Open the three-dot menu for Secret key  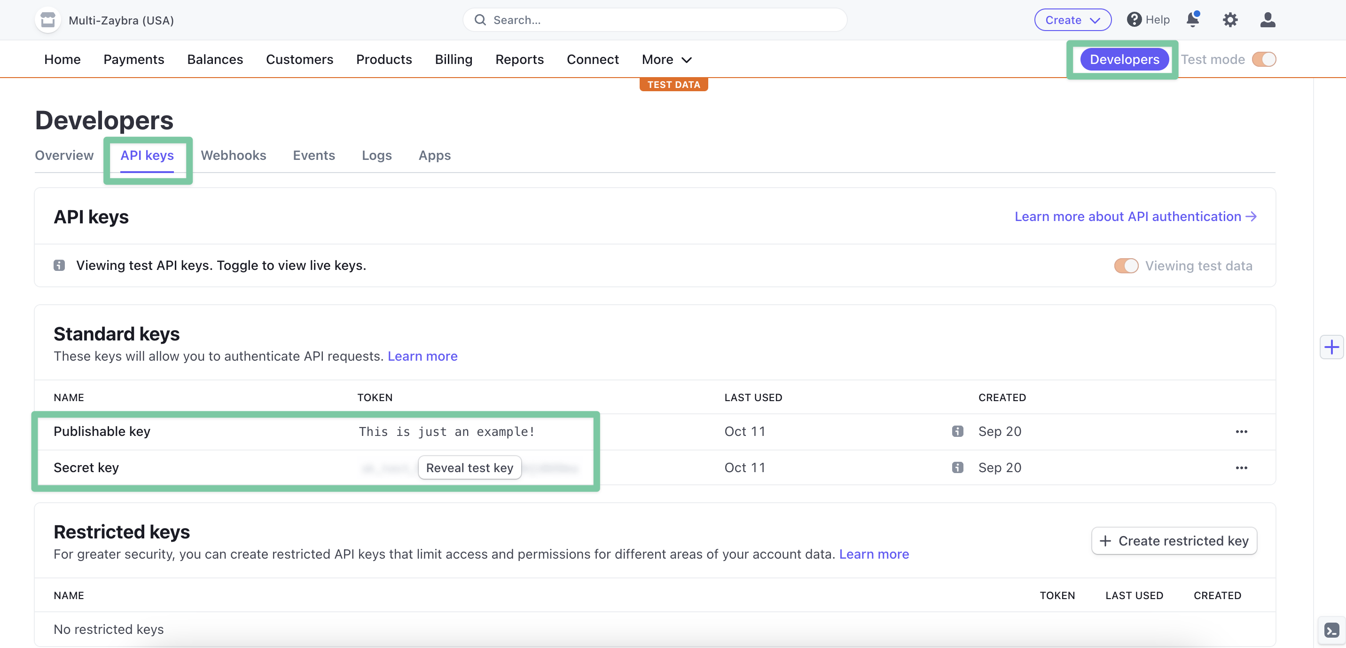pyautogui.click(x=1242, y=467)
